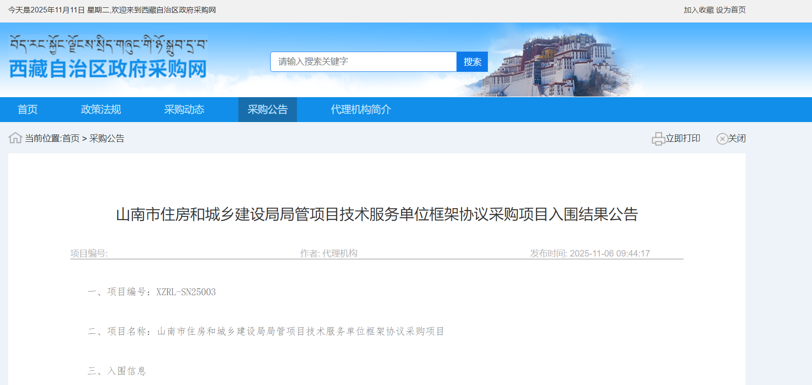Image resolution: width=812 pixels, height=385 pixels.
Task: Open 代理机构简介 in the navigation bar
Action: (361, 110)
